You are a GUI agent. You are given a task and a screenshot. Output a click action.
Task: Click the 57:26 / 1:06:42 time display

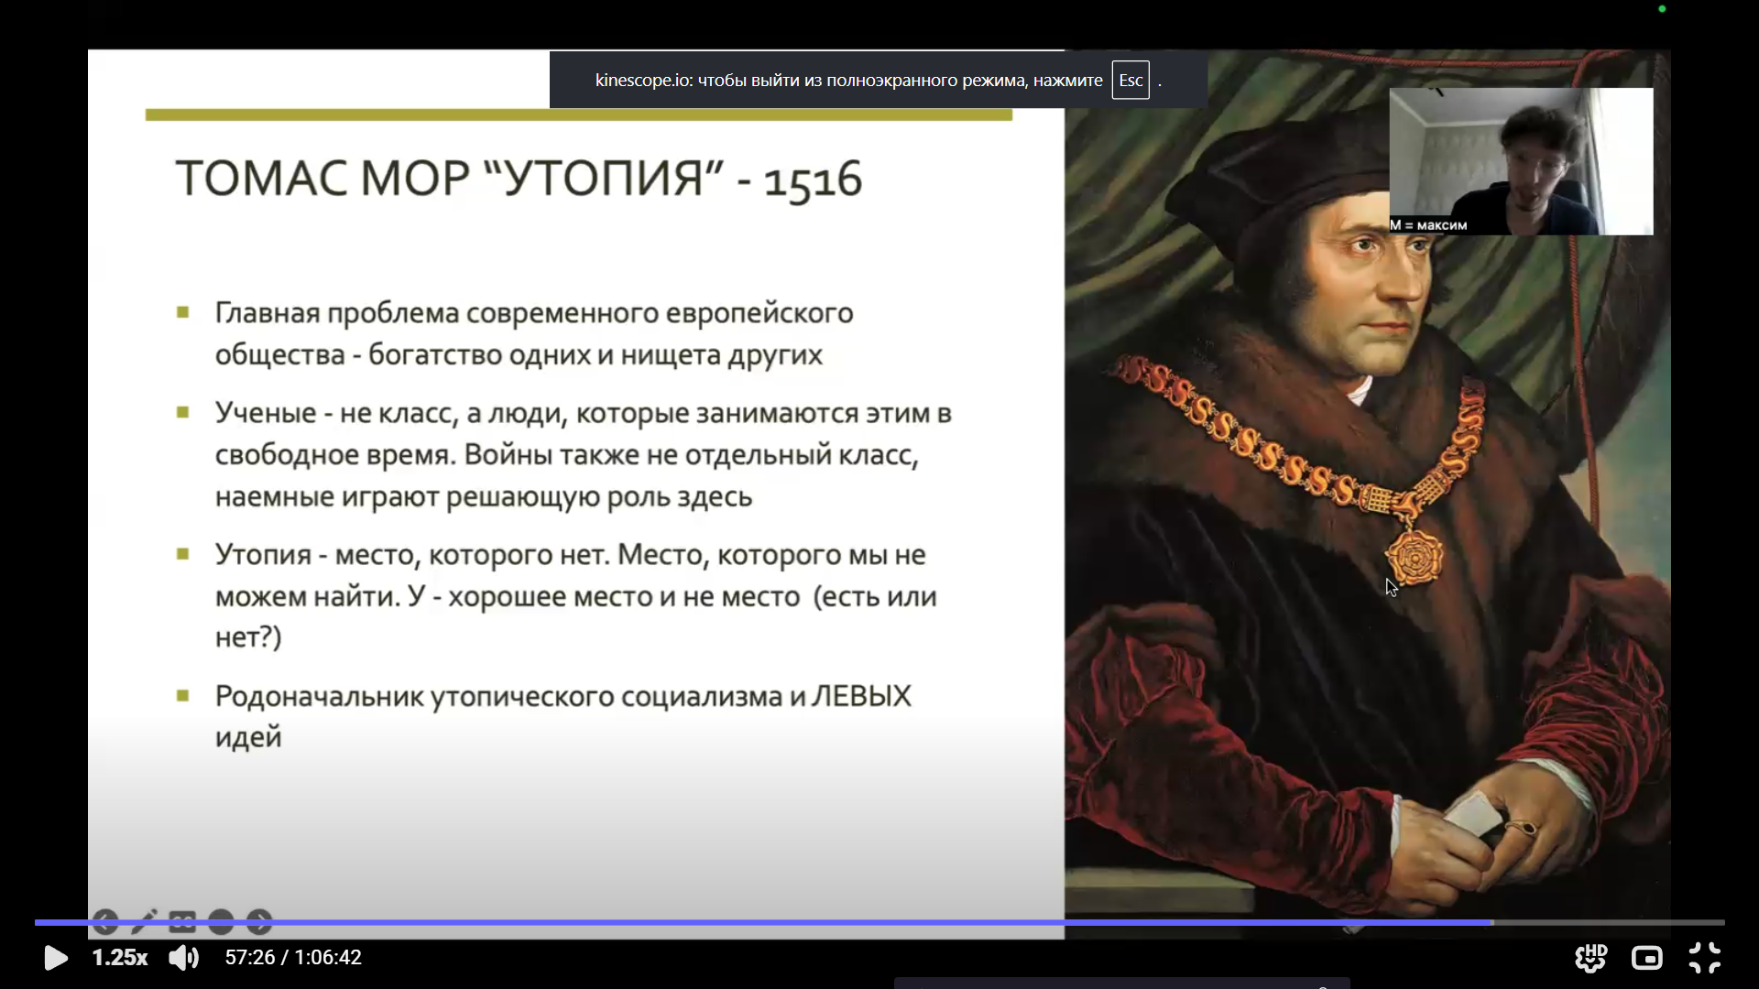(293, 958)
